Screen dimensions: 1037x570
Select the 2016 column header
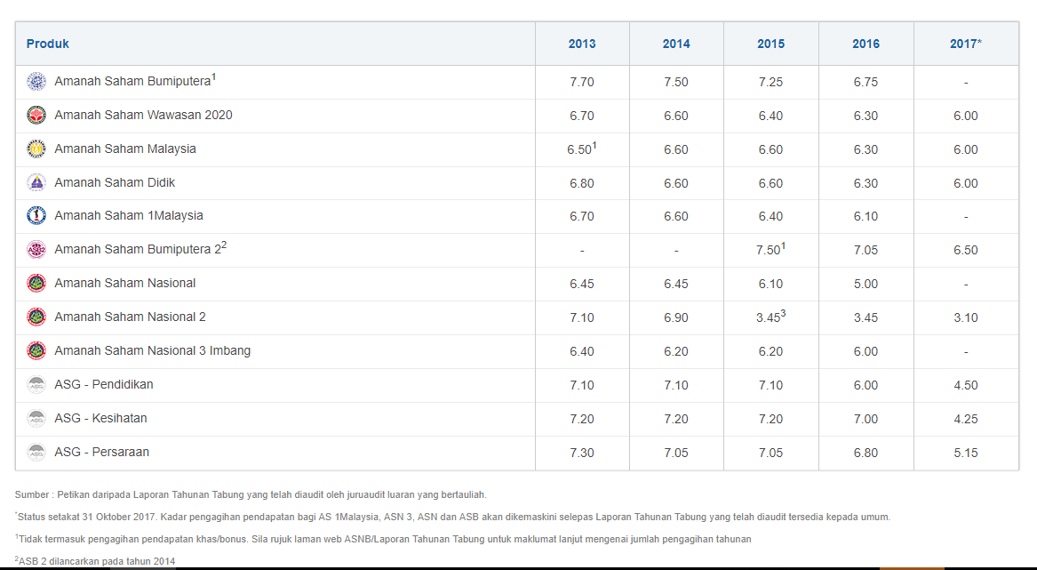pos(865,44)
